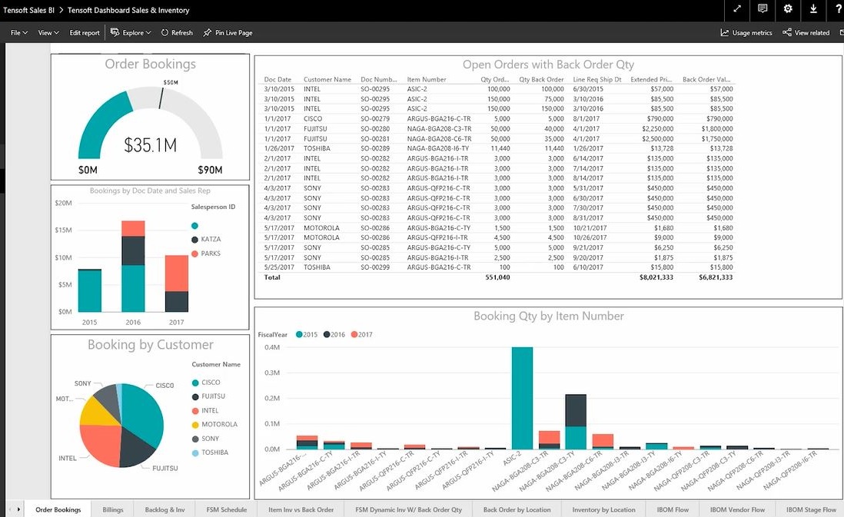Open the IBOM Vendor Flow tab

pyautogui.click(x=737, y=509)
